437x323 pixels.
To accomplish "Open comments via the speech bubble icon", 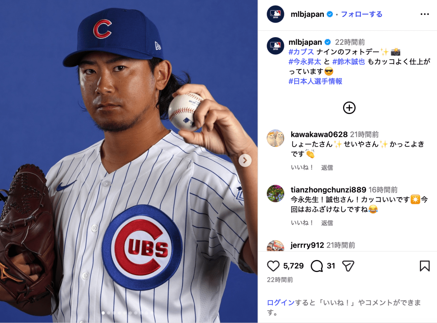I will tap(317, 266).
